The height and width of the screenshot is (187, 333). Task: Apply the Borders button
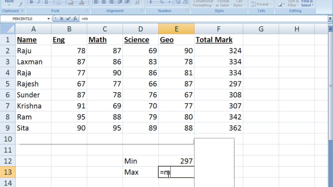pos(59,2)
